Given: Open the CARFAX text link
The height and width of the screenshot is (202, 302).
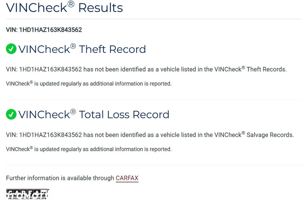Looking at the screenshot, I should point(127,178).
